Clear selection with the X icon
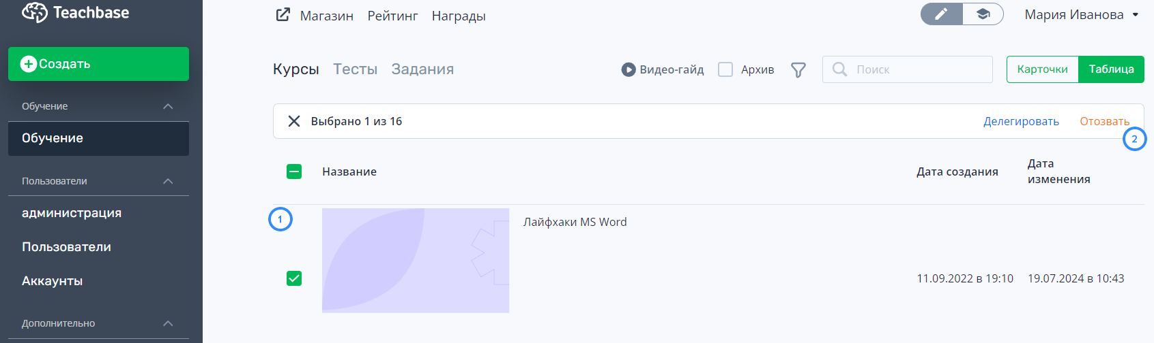This screenshot has height=343, width=1154. click(294, 121)
